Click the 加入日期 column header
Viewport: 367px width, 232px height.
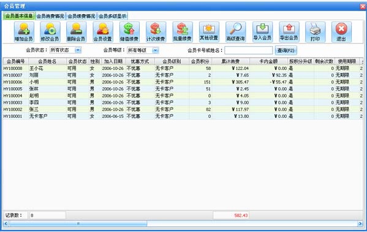[113, 61]
